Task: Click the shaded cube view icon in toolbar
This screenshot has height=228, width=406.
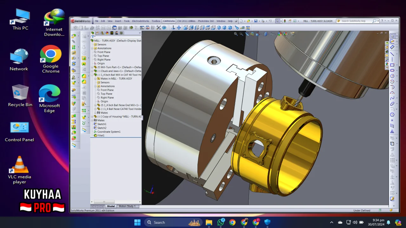Action: 224,28
